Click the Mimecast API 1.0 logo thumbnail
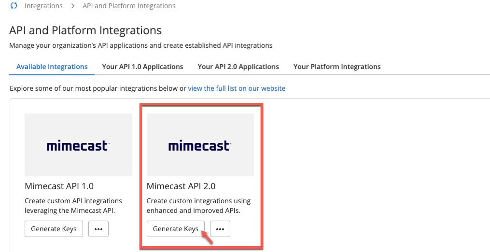490x252 pixels. coord(78,145)
